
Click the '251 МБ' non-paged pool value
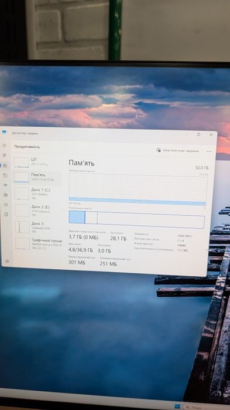108,264
